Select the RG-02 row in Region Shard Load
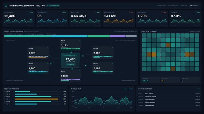This screenshot has height=114, width=204. click(x=35, y=94)
